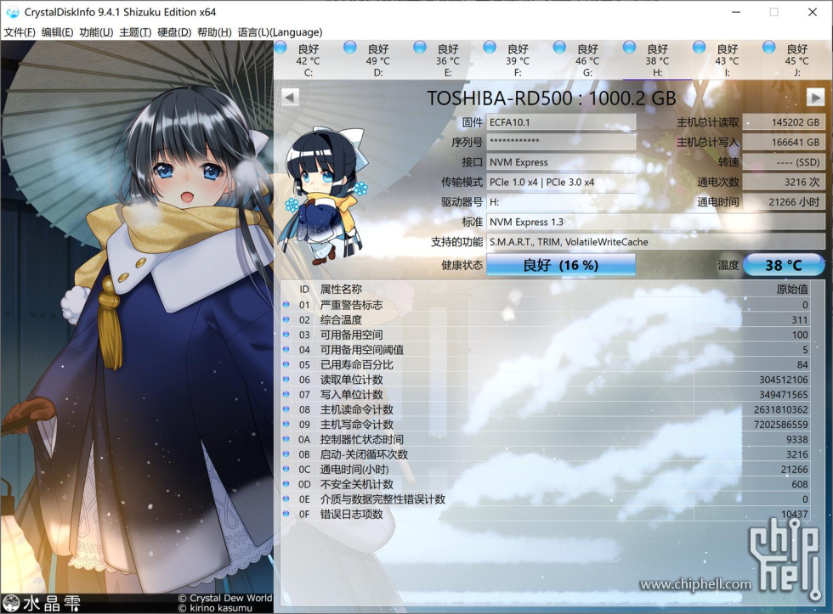Viewport: 833px width, 614px height.
Task: Click the status orb for 08 主机读命令计数
Action: [x=286, y=409]
